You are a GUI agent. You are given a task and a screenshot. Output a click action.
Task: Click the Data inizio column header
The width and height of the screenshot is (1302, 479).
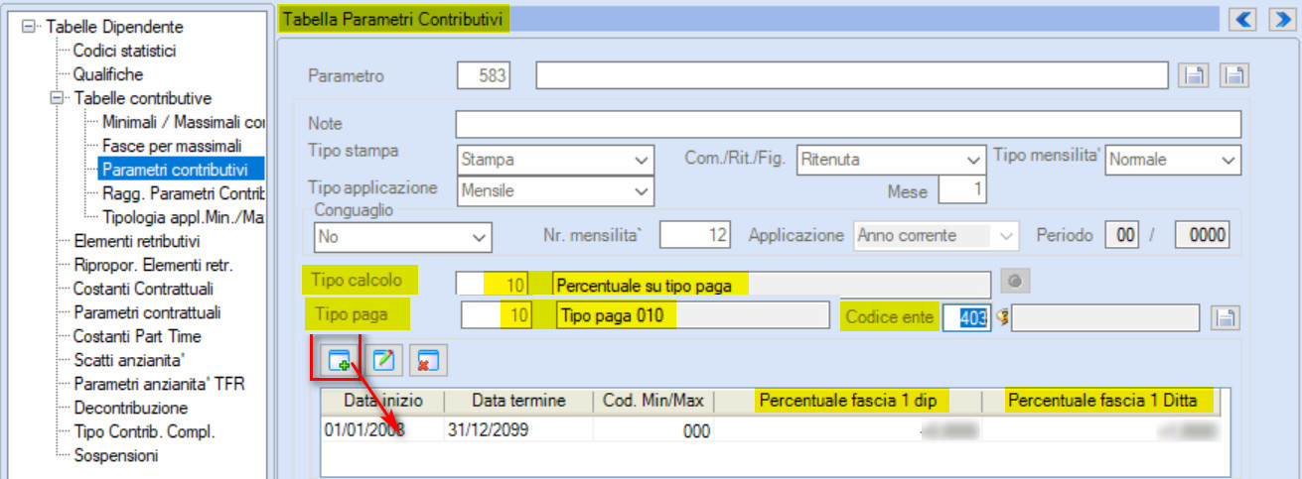pyautogui.click(x=383, y=401)
